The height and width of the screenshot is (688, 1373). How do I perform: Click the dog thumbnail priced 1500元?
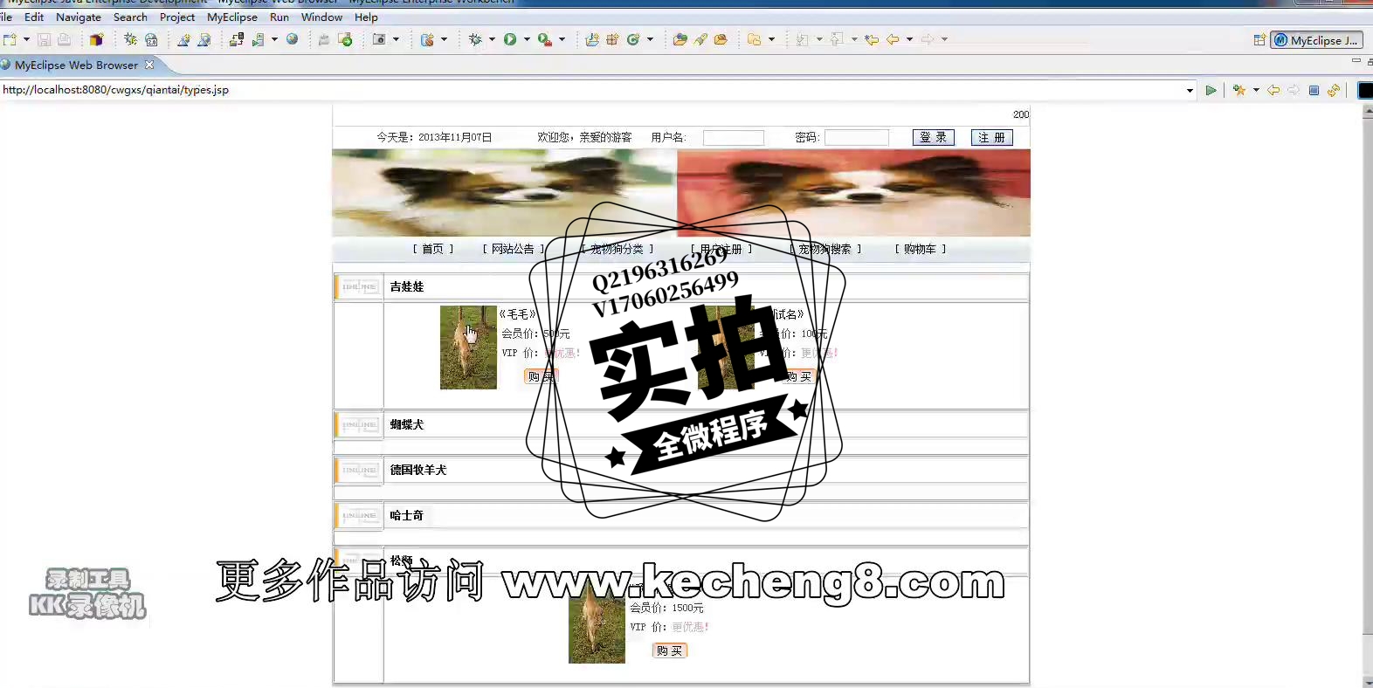(x=597, y=623)
